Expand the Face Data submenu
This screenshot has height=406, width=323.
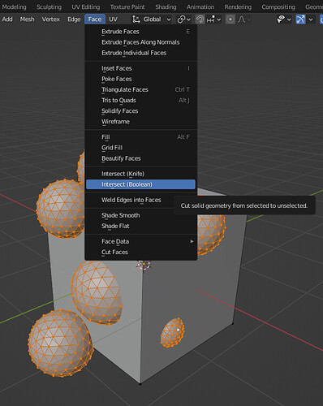[140, 241]
